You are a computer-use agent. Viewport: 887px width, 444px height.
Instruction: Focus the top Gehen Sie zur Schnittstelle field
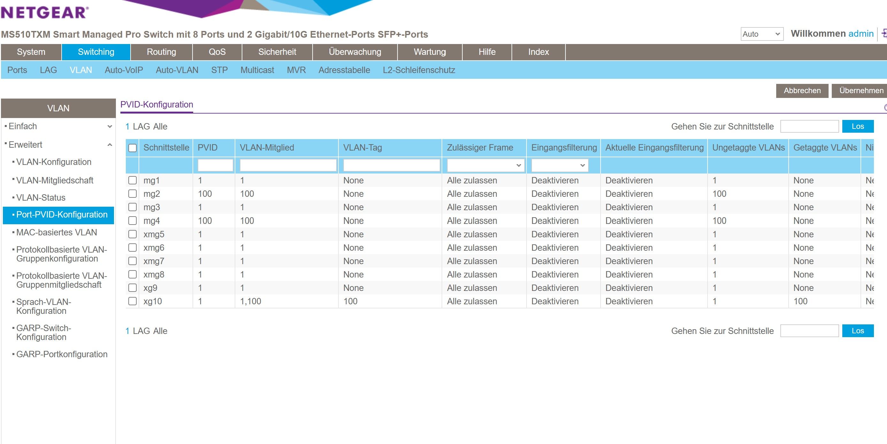click(x=809, y=126)
